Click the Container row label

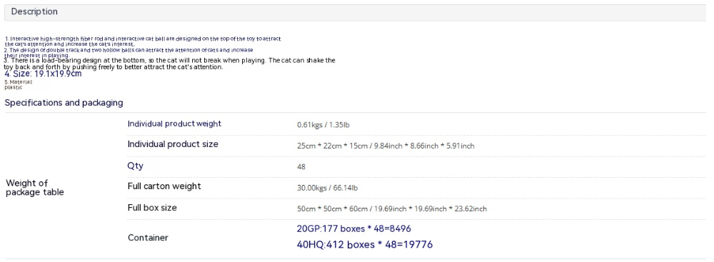(x=148, y=238)
